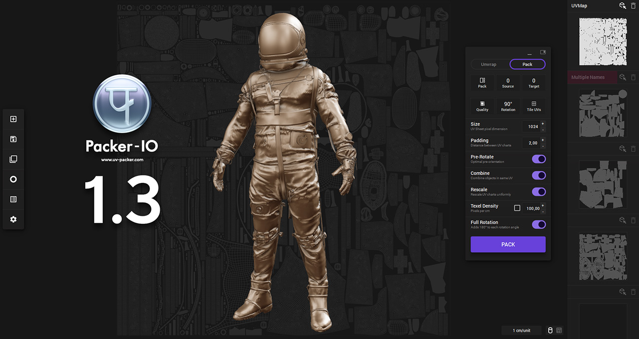Click the add new plus icon in left sidebar
The width and height of the screenshot is (639, 339).
pyautogui.click(x=13, y=119)
